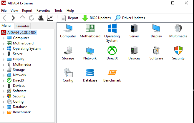Expand the Computer tree node
The width and height of the screenshot is (194, 123).
coord(3,38)
